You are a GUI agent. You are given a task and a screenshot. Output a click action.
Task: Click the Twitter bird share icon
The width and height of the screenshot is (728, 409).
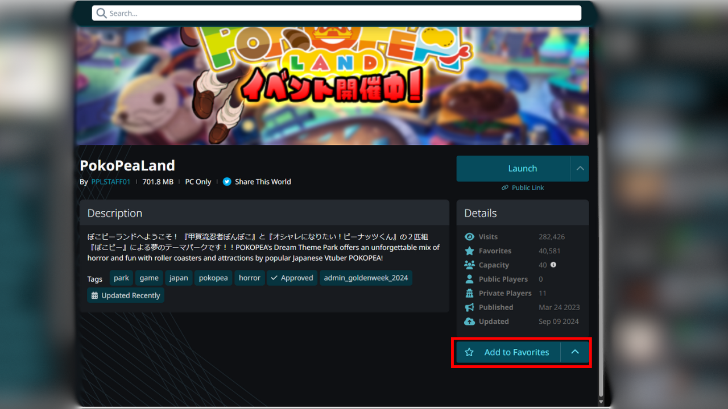tap(227, 182)
